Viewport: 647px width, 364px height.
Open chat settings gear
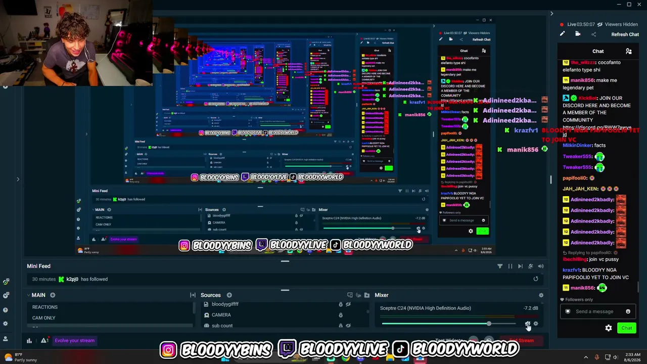click(x=609, y=328)
